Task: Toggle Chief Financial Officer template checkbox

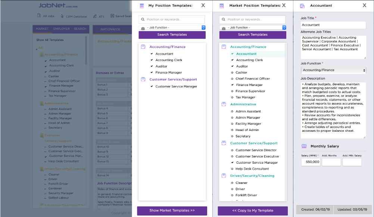Action: click(232, 79)
